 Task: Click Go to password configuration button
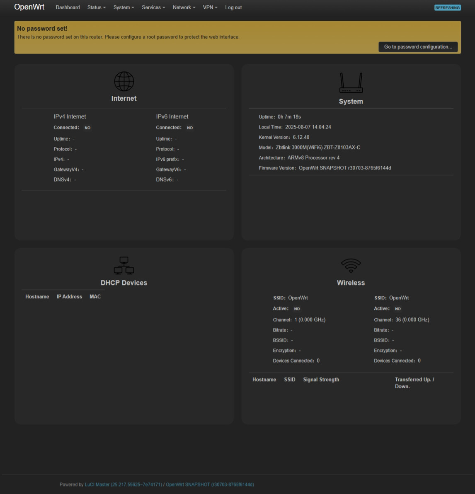tap(418, 47)
